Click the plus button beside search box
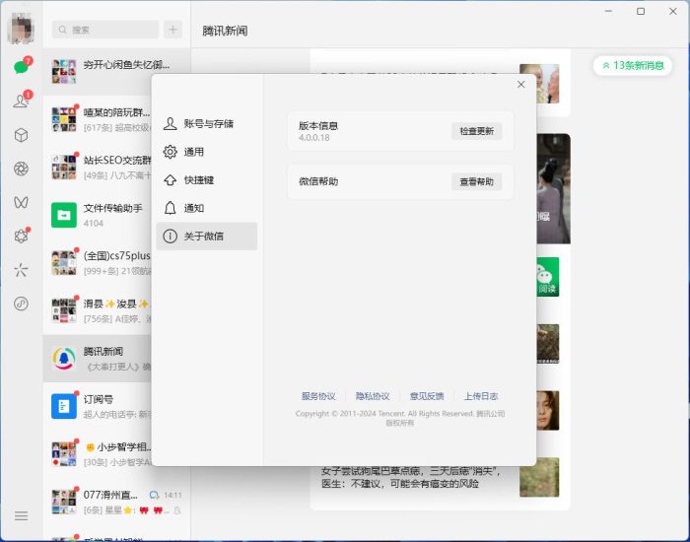Screen dimensions: 690x542 (172, 30)
